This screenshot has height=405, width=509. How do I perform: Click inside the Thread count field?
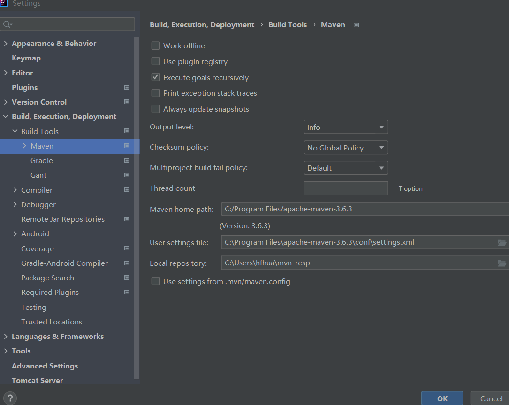(x=346, y=188)
